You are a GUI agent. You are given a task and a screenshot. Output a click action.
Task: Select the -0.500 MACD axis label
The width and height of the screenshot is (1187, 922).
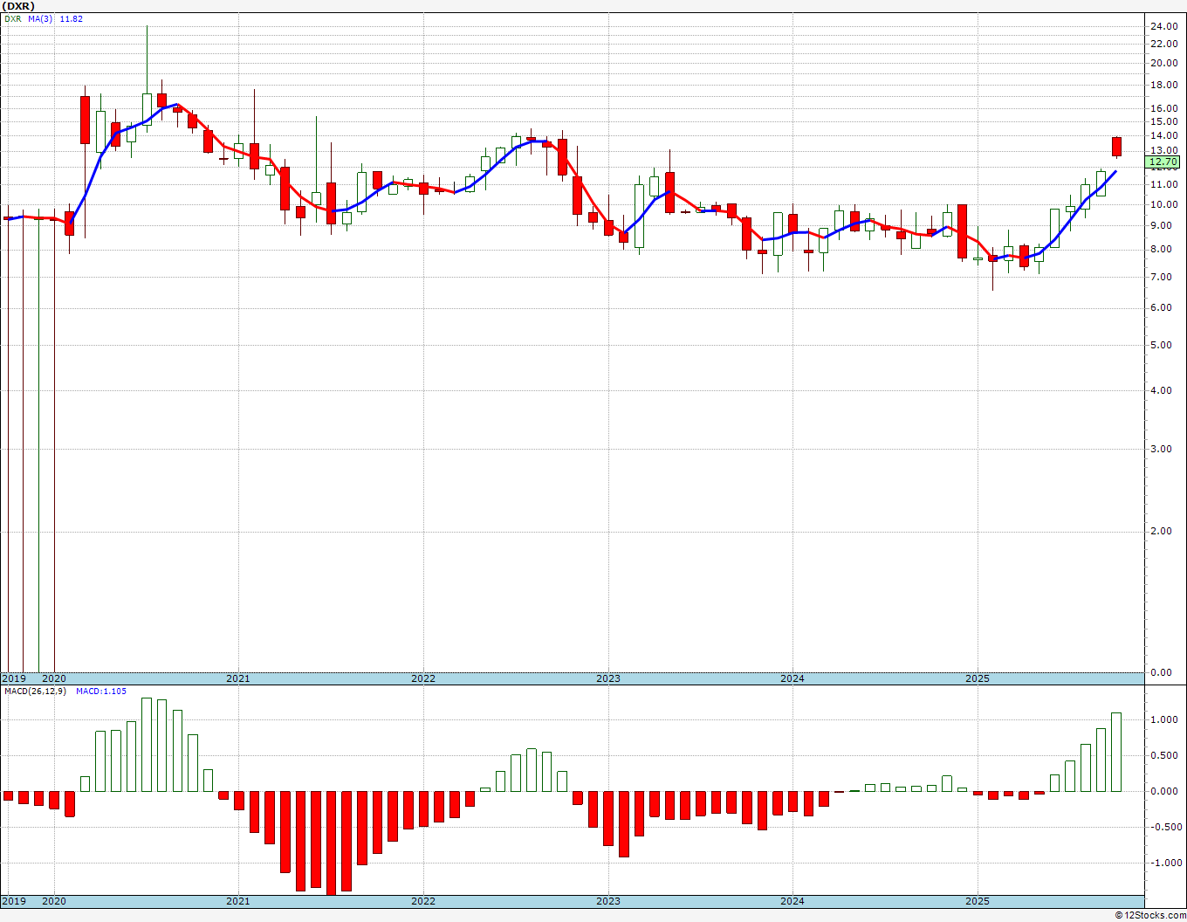coord(1164,827)
